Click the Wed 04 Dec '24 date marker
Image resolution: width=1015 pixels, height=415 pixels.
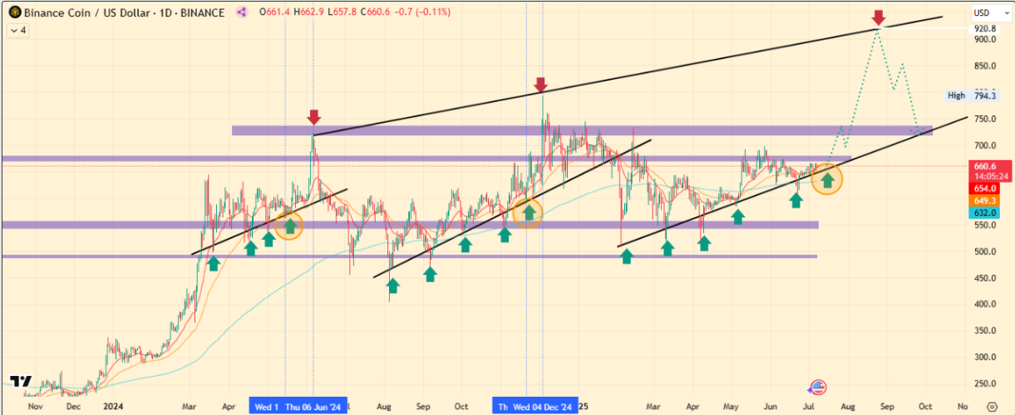pos(543,407)
